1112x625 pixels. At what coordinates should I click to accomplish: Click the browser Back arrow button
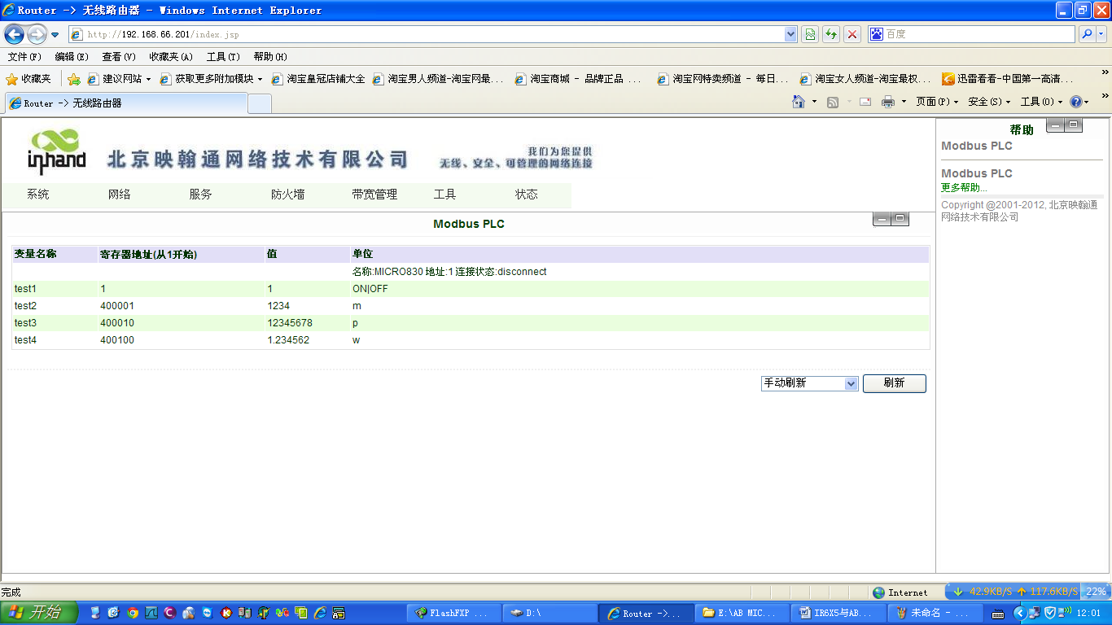pyautogui.click(x=14, y=34)
